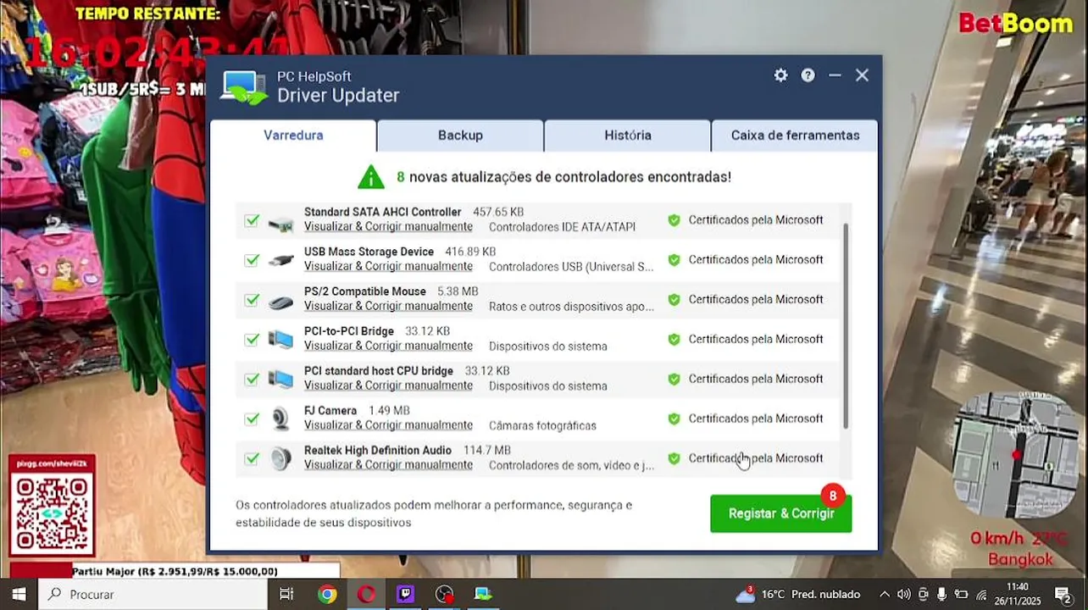Uncheck Realtek High Definition Audio checkbox
The height and width of the screenshot is (610, 1088).
(x=252, y=458)
